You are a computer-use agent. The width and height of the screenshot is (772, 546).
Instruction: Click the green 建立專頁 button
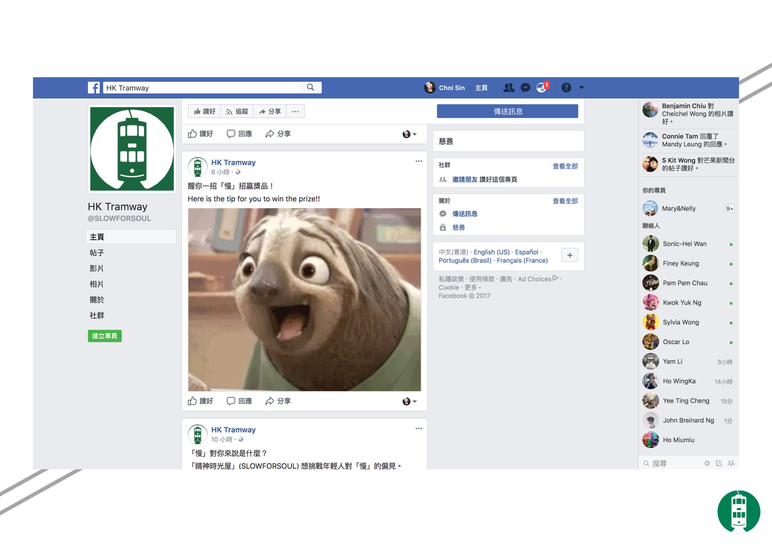point(105,336)
